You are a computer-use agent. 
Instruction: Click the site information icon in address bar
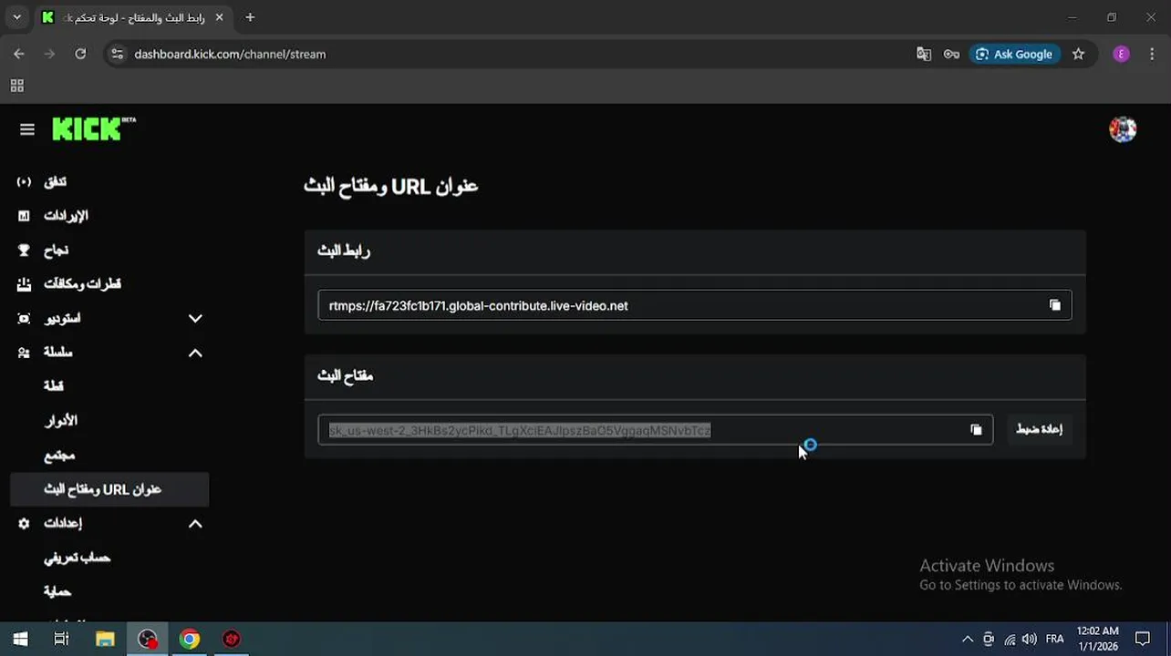pos(117,54)
